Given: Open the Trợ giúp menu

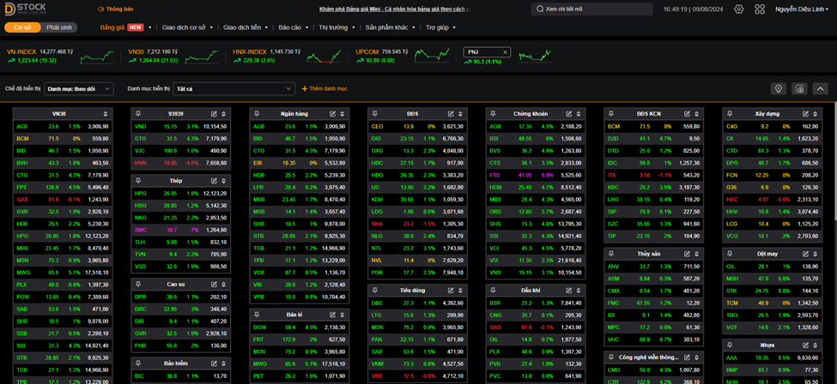Looking at the screenshot, I should (440, 27).
